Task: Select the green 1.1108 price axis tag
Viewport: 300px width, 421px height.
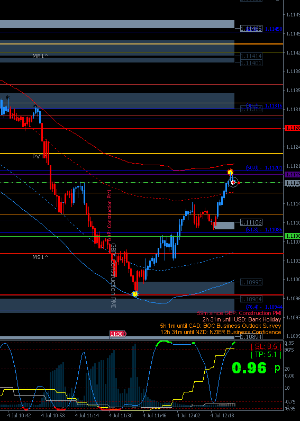Action: click(x=292, y=236)
